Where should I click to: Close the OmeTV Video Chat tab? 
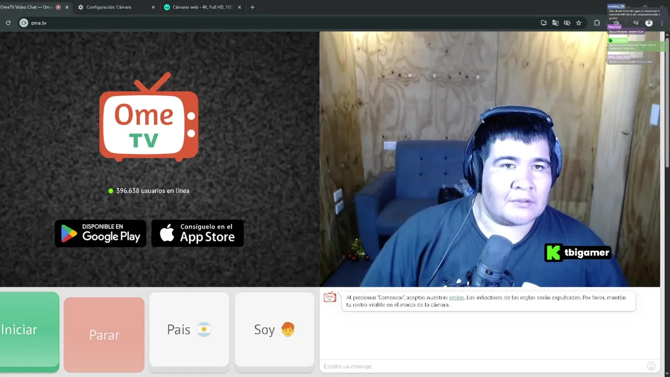[x=66, y=7]
